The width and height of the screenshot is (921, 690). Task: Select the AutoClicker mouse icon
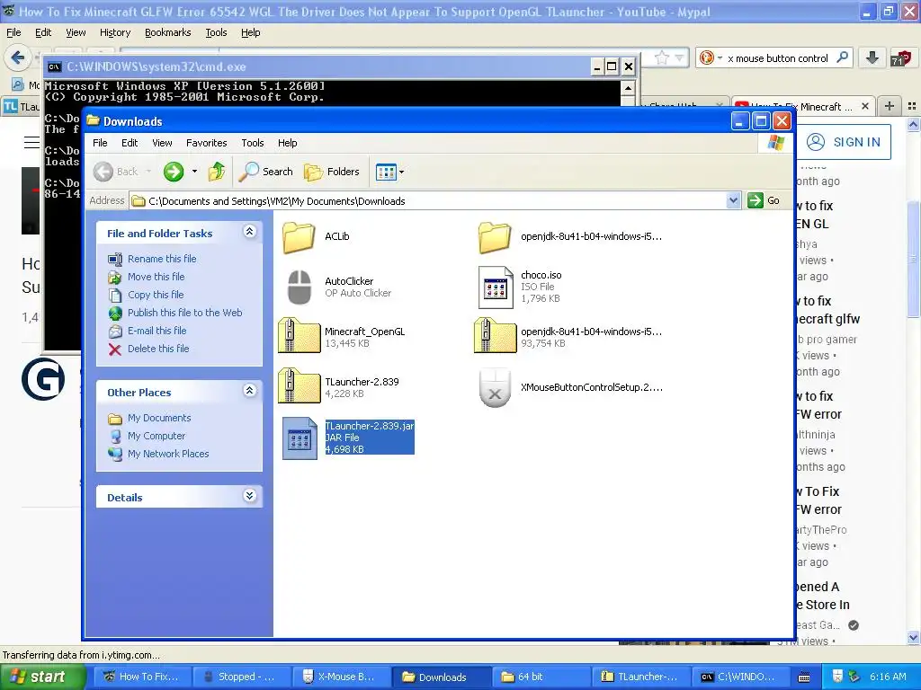click(299, 287)
